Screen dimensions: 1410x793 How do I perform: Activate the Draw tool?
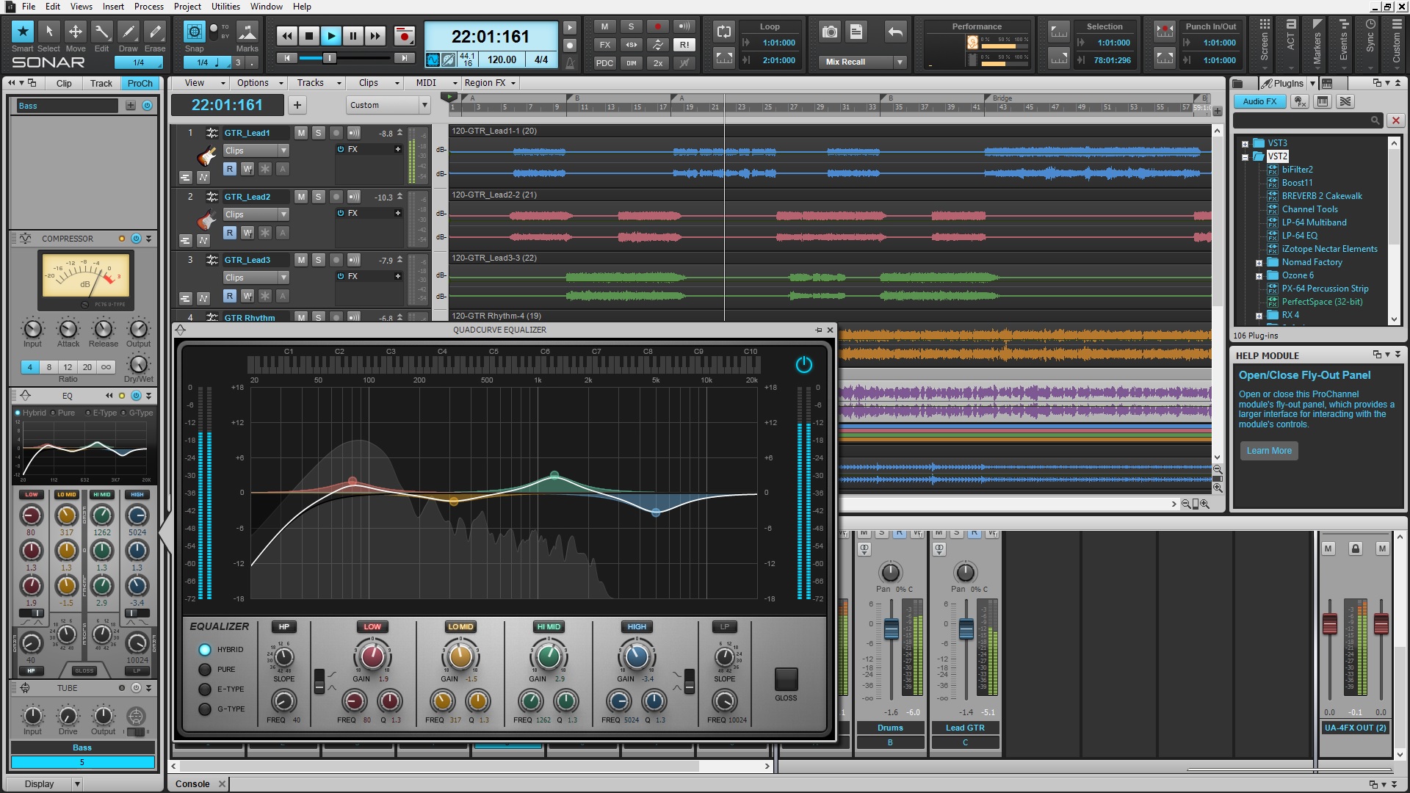coord(129,32)
